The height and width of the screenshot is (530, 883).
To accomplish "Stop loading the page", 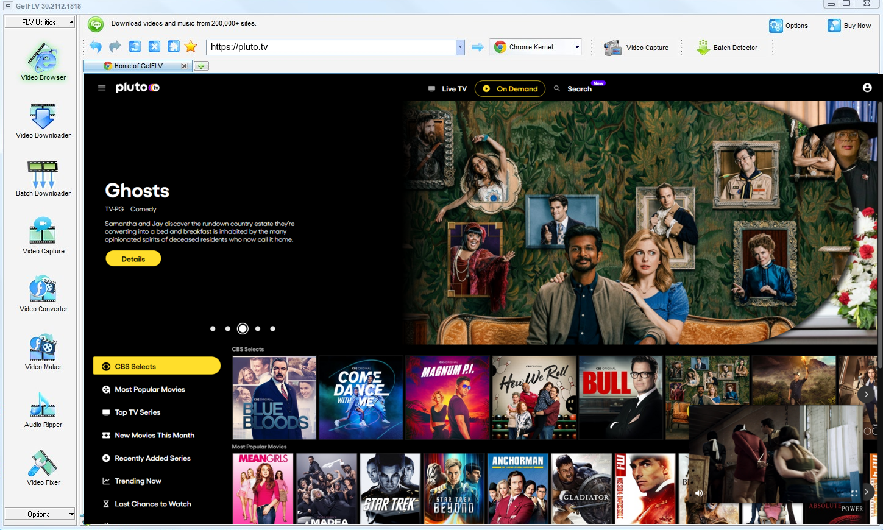I will coord(154,46).
